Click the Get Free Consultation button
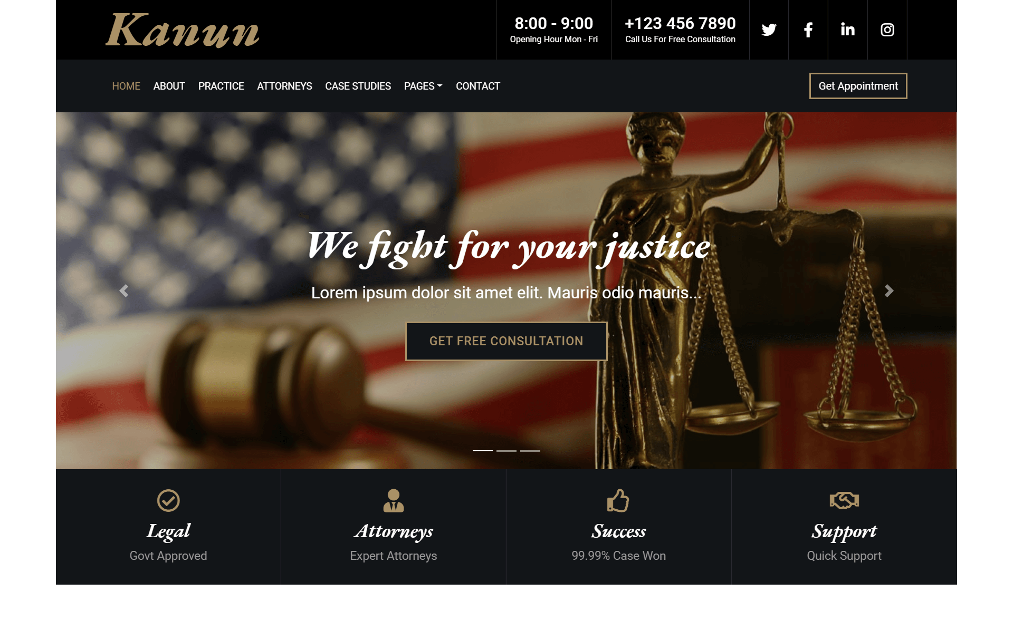This screenshot has height=621, width=1013. click(x=506, y=341)
